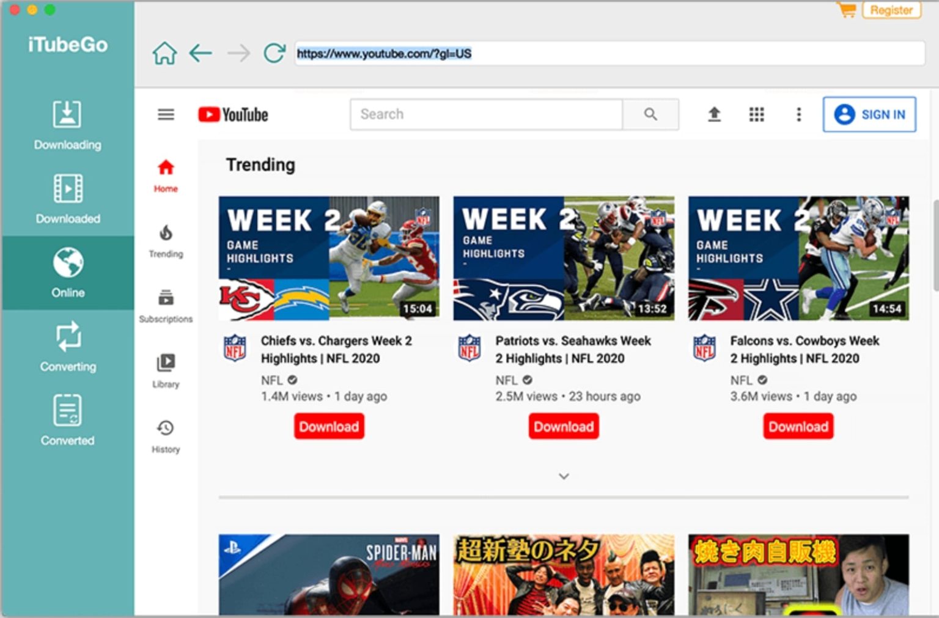Click SIGN IN on YouTube
The width and height of the screenshot is (939, 618).
[x=869, y=114]
